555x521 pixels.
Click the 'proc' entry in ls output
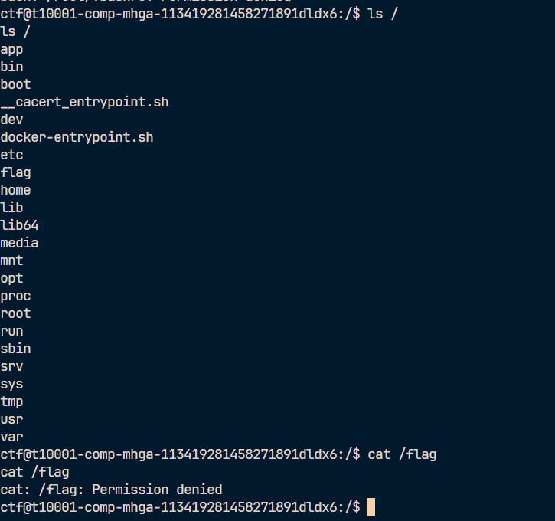pyautogui.click(x=16, y=296)
